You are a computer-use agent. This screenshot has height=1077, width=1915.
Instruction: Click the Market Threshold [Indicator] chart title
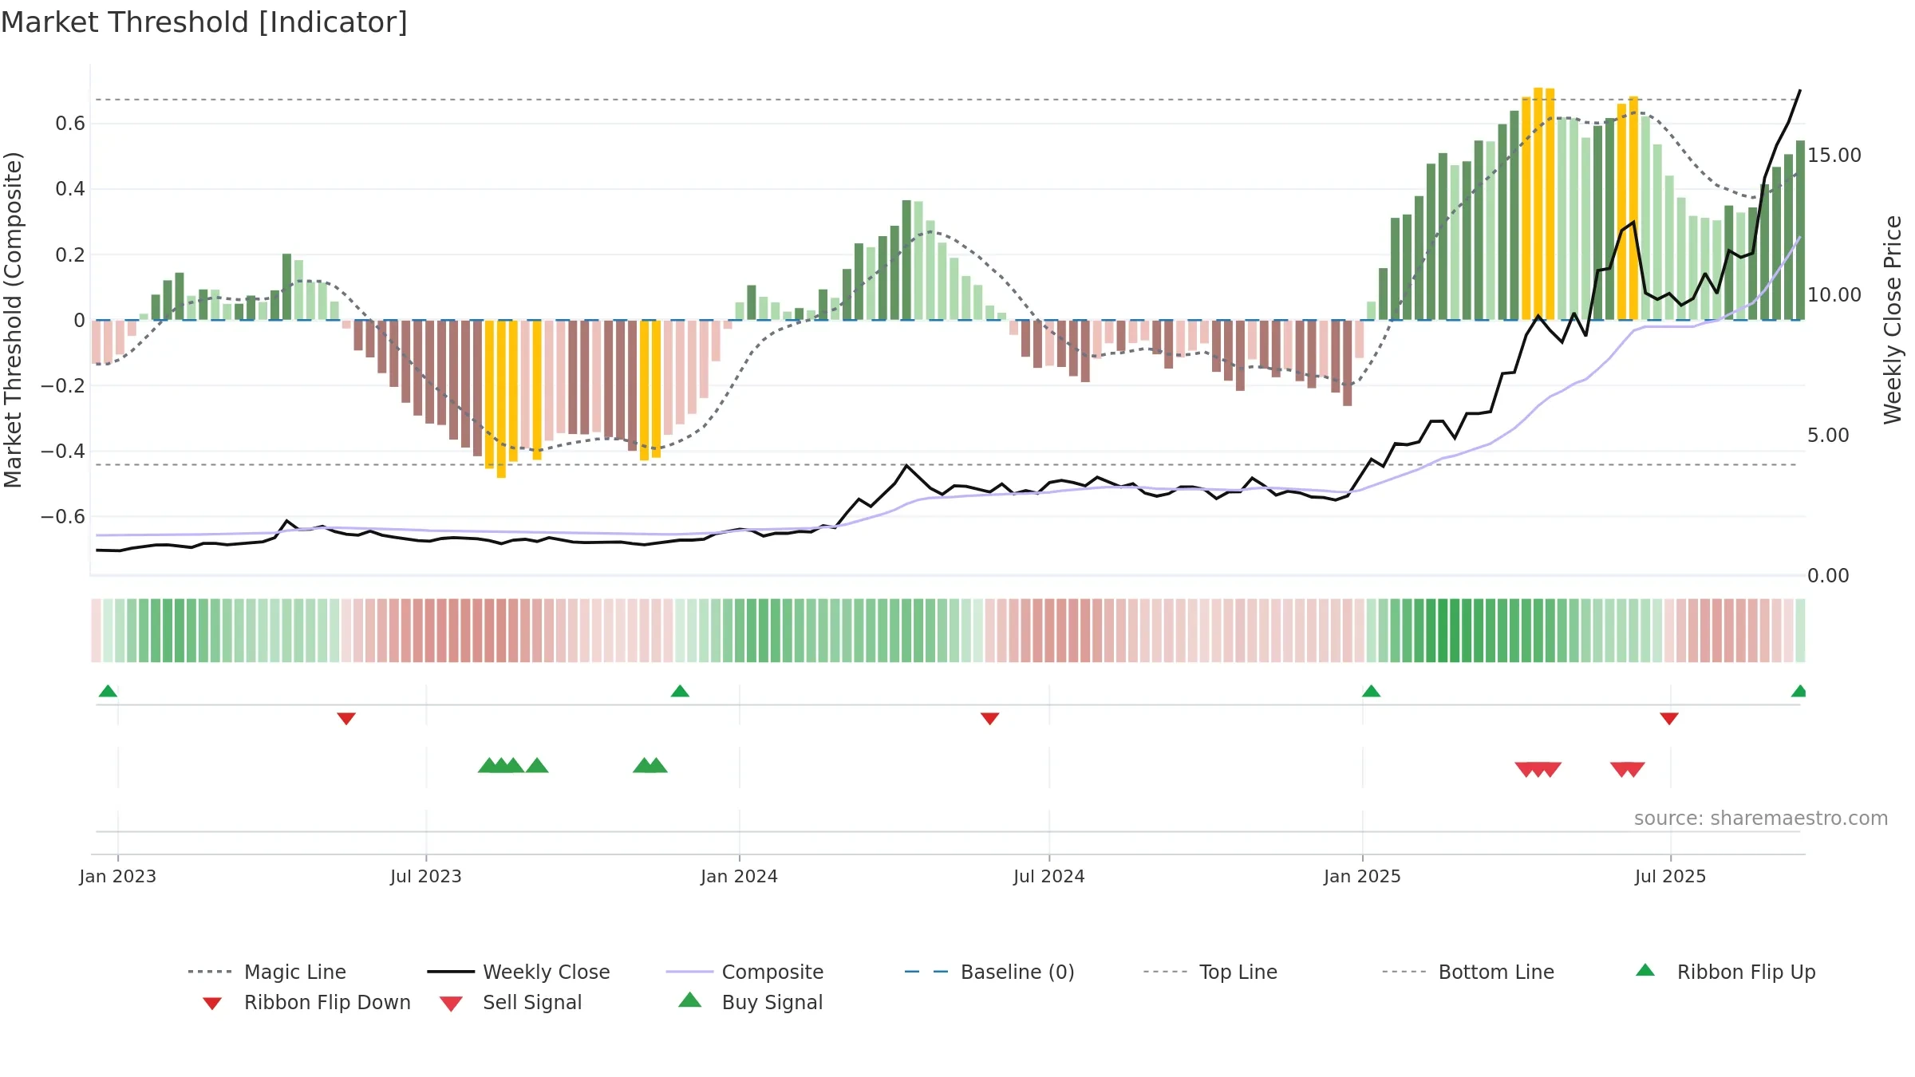pyautogui.click(x=204, y=22)
